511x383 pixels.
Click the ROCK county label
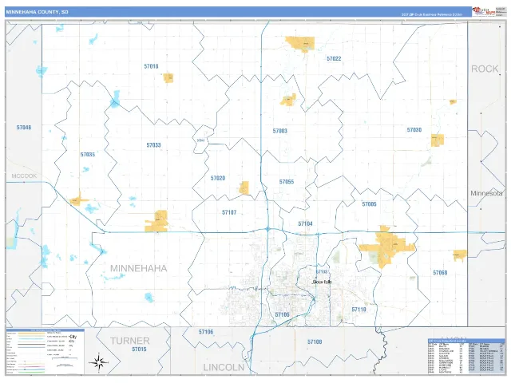pos(485,69)
